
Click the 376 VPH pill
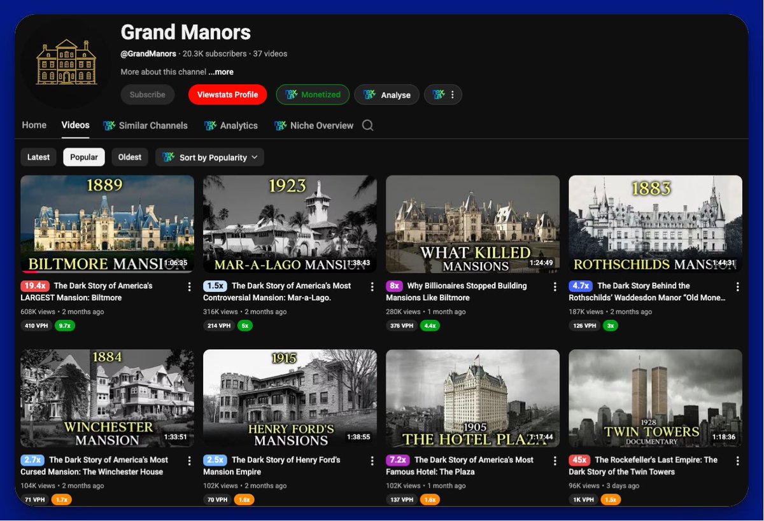point(402,326)
